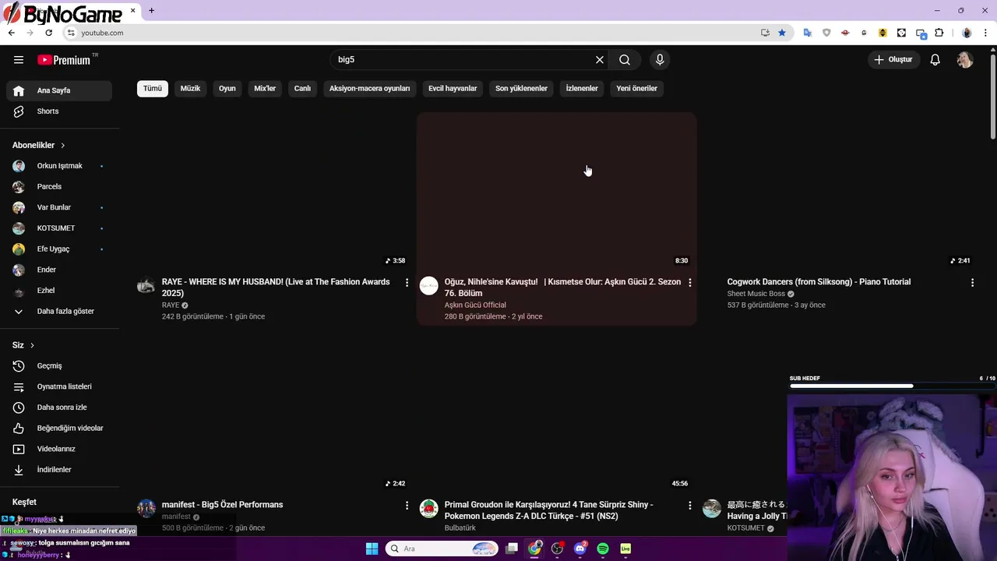Open the YouTube hamburger guide menu
The height and width of the screenshot is (561, 997).
19,60
